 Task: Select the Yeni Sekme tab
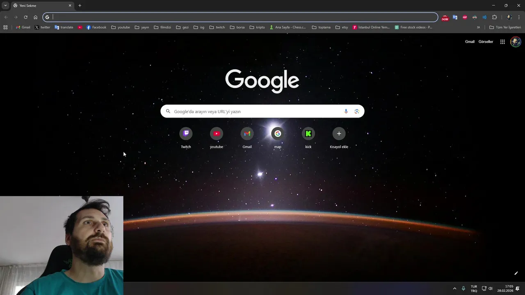[42, 6]
